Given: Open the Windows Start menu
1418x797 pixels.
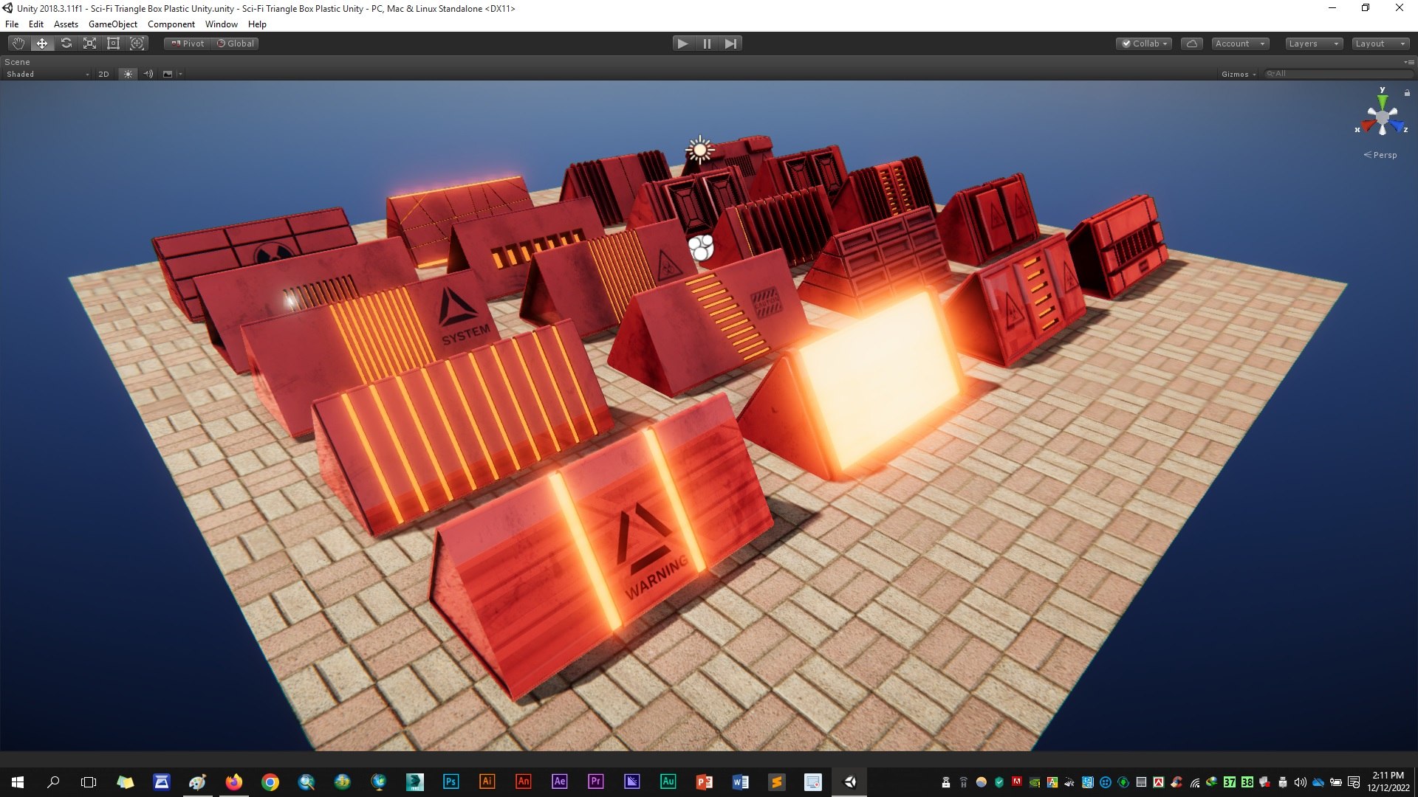Looking at the screenshot, I should (18, 782).
